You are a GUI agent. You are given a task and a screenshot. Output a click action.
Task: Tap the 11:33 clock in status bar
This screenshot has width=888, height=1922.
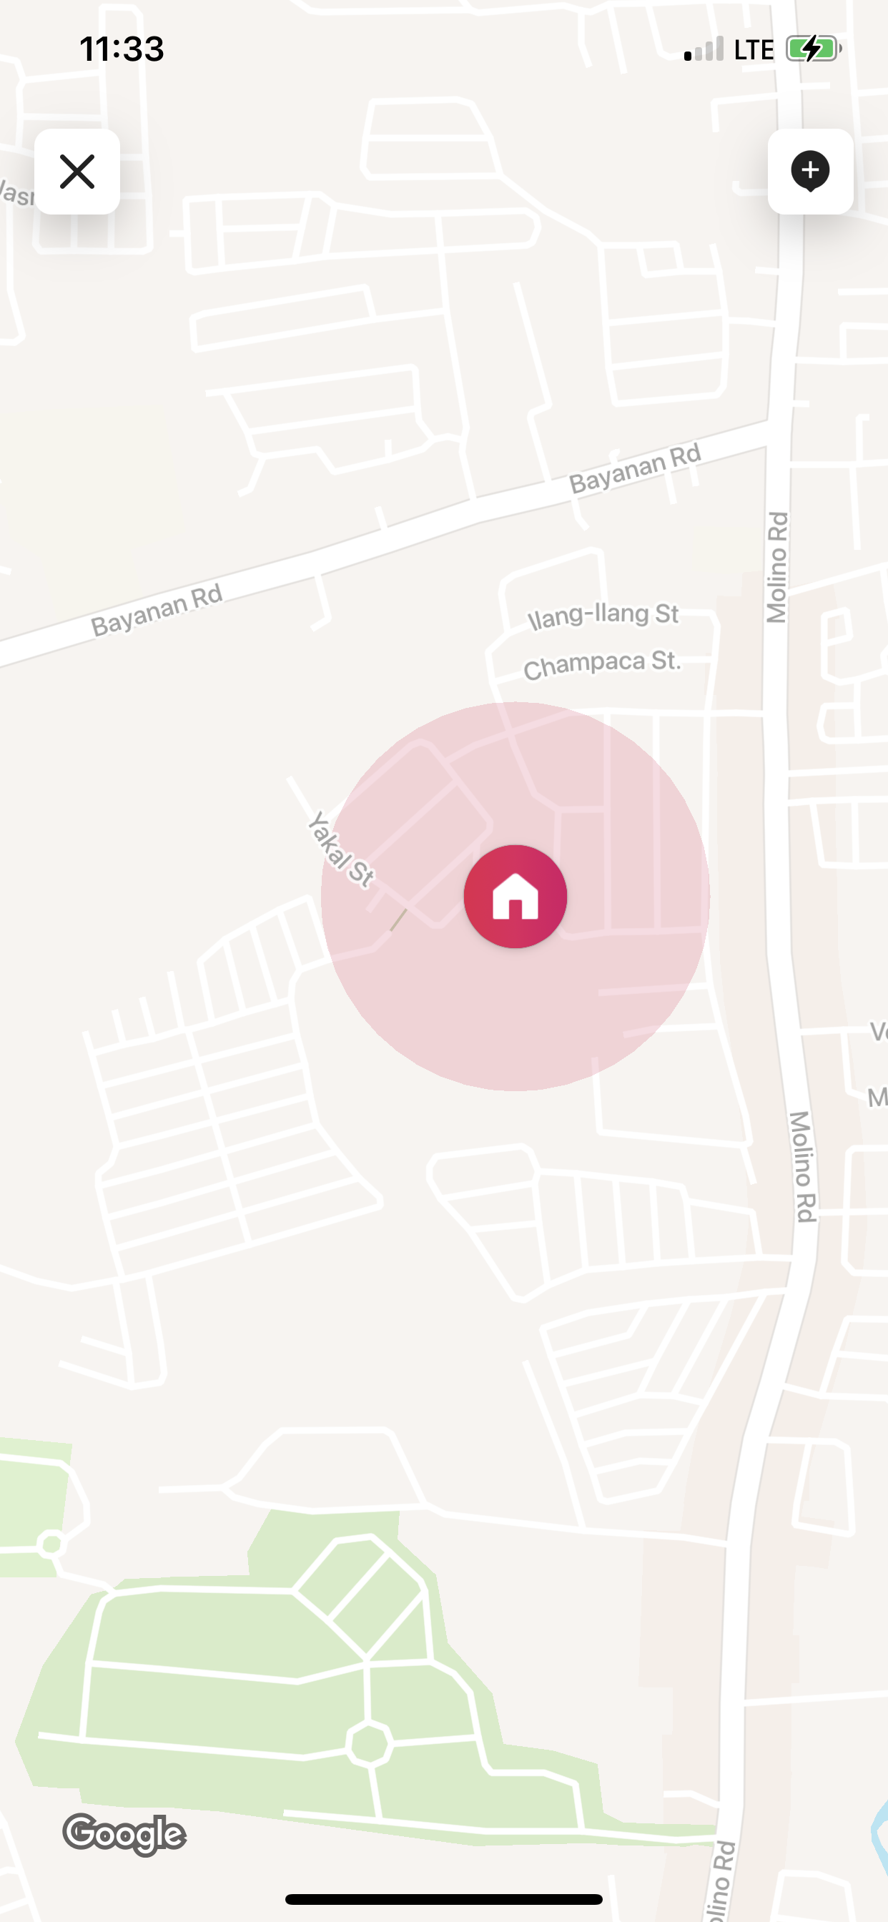coord(122,49)
